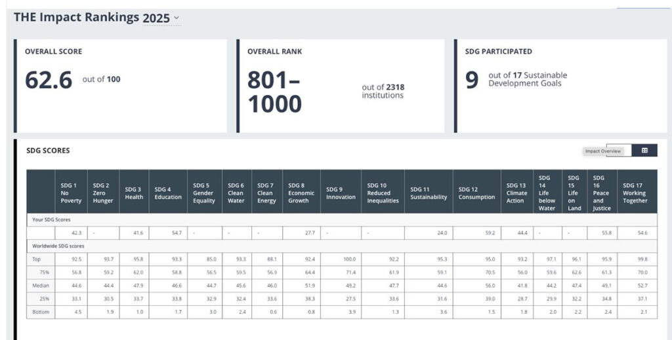Click the Overall Rank 801–1000 card
Image resolution: width=672 pixels, height=340 pixels.
(341, 86)
